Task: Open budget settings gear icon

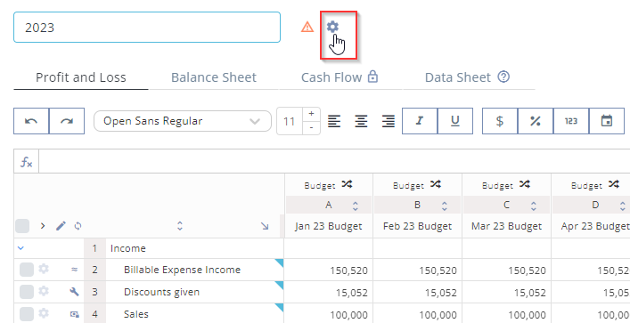Action: (x=332, y=27)
